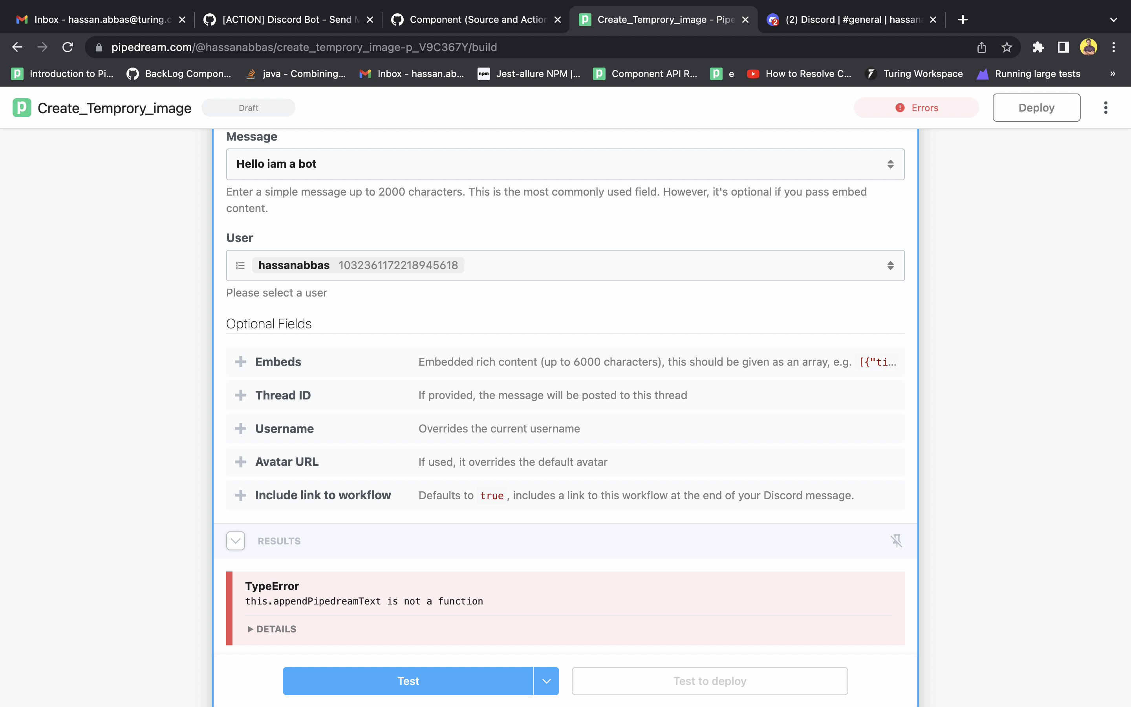1131x707 pixels.
Task: Unpin the Results panel
Action: 897,540
